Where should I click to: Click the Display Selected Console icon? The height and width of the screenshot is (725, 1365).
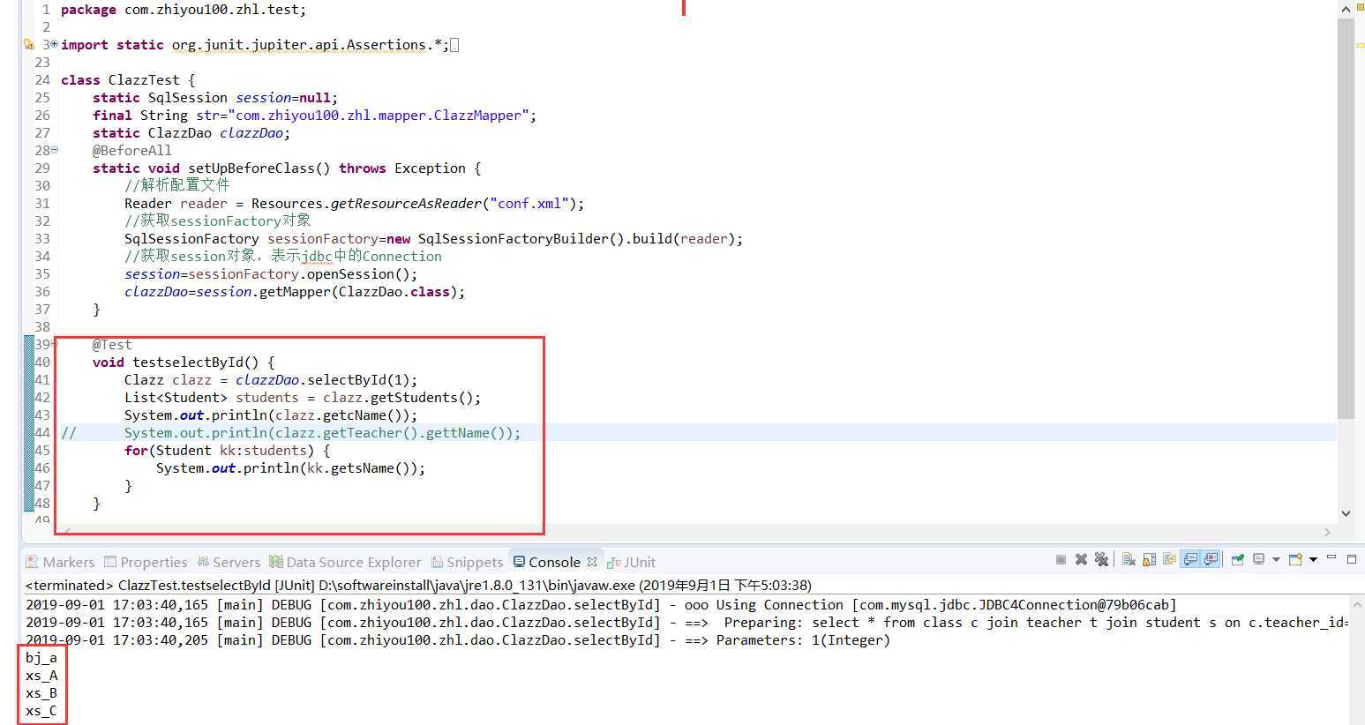point(1259,559)
